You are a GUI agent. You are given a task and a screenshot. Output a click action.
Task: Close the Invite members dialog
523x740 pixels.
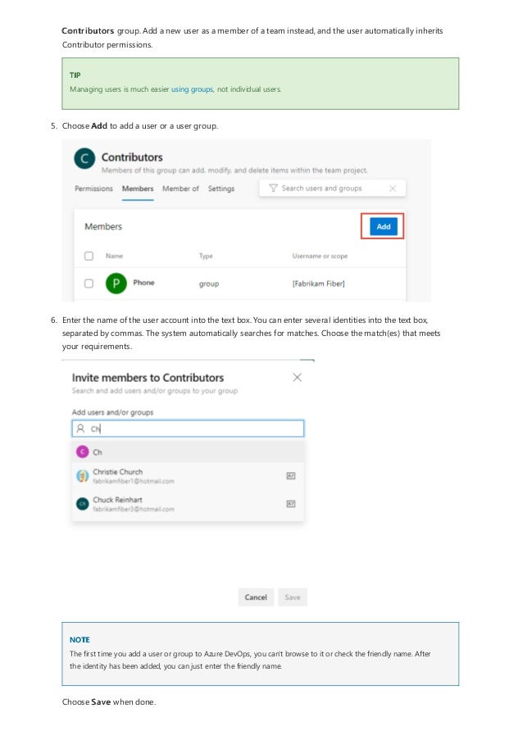point(297,377)
